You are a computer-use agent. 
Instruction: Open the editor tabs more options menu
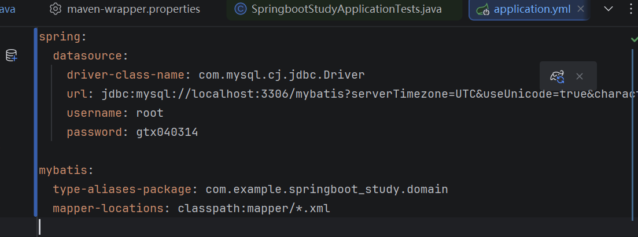pyautogui.click(x=632, y=9)
